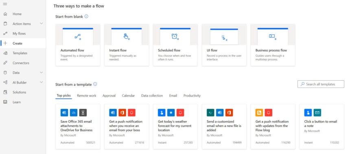The image size is (350, 154).
Task: Open the Calendar templates tab
Action: click(x=128, y=95)
